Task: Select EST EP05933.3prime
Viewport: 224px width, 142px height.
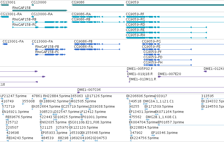Action: (54, 133)
